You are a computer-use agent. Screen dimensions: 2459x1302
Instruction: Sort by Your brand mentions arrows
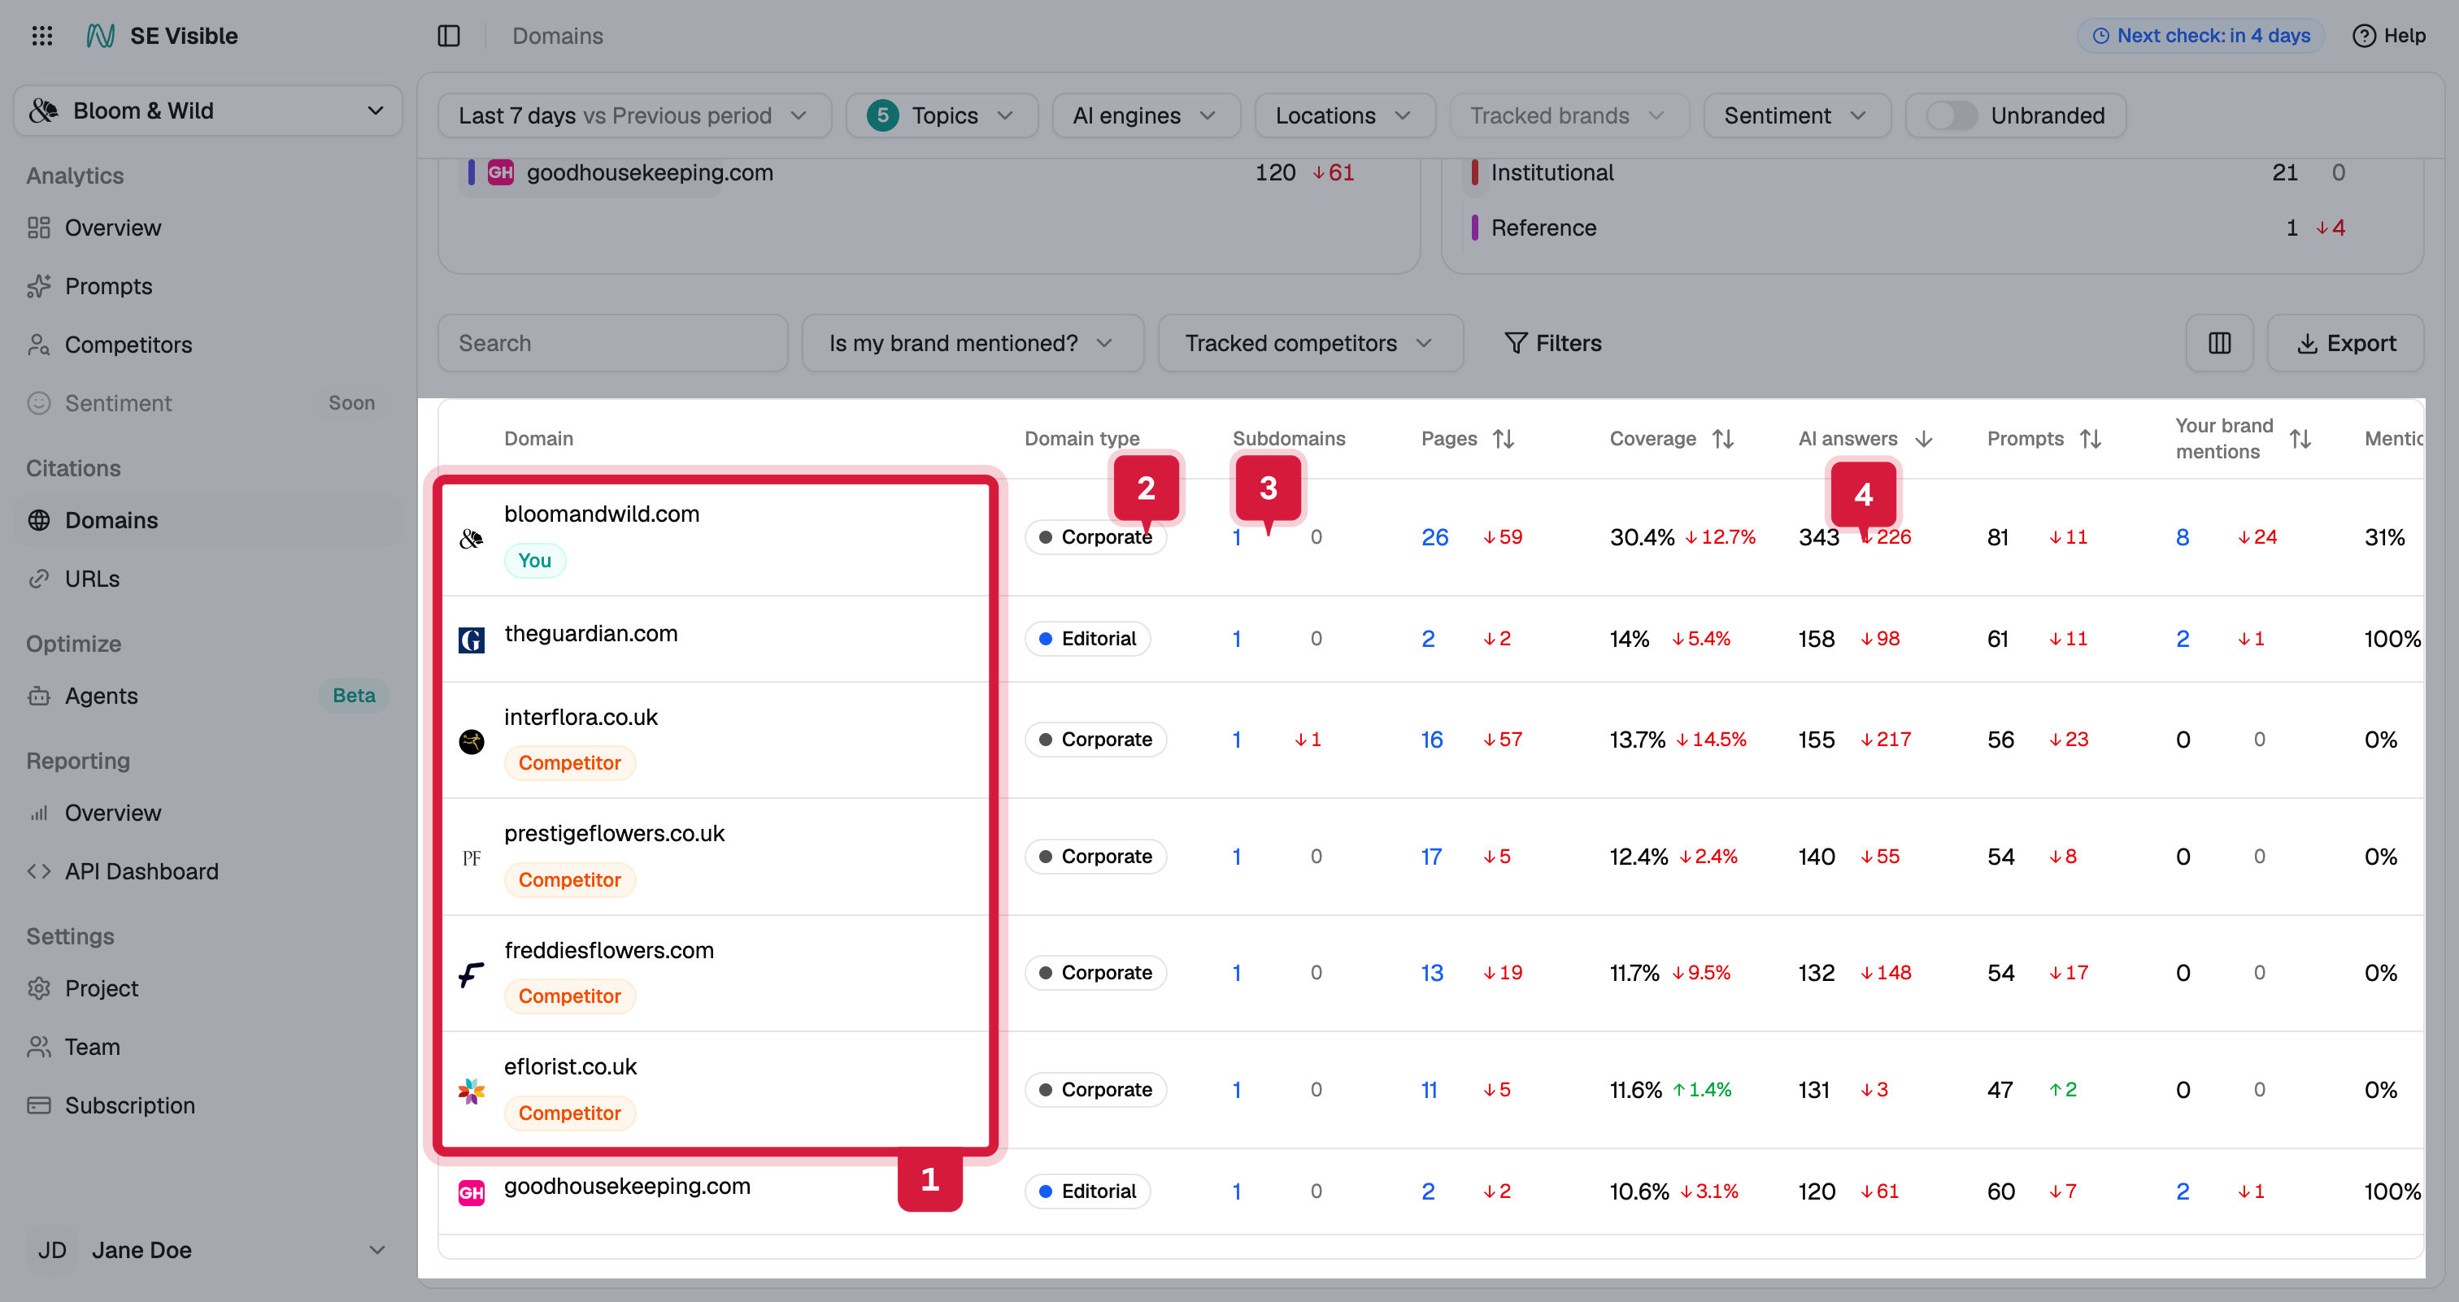point(2300,439)
